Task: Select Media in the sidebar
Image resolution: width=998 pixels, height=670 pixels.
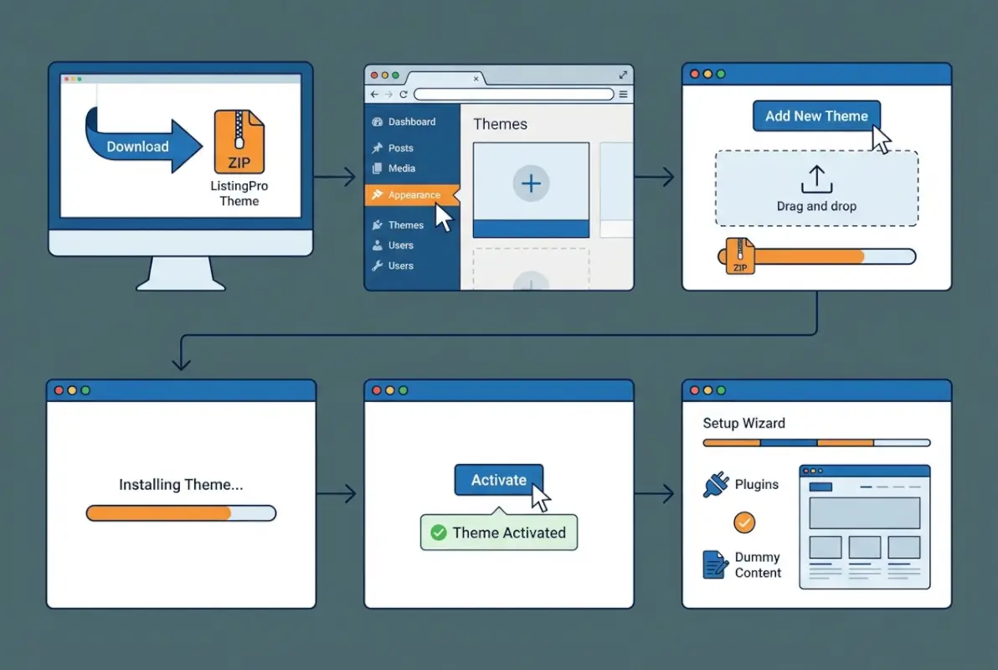Action: pyautogui.click(x=401, y=168)
